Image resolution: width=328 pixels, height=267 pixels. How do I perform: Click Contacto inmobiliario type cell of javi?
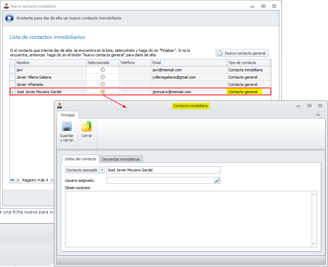click(249, 70)
